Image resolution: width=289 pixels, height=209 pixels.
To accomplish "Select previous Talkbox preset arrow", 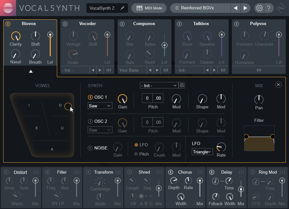I will 207,70.
